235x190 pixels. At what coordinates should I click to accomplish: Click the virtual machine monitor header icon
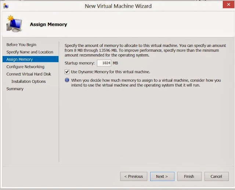(x=14, y=23)
